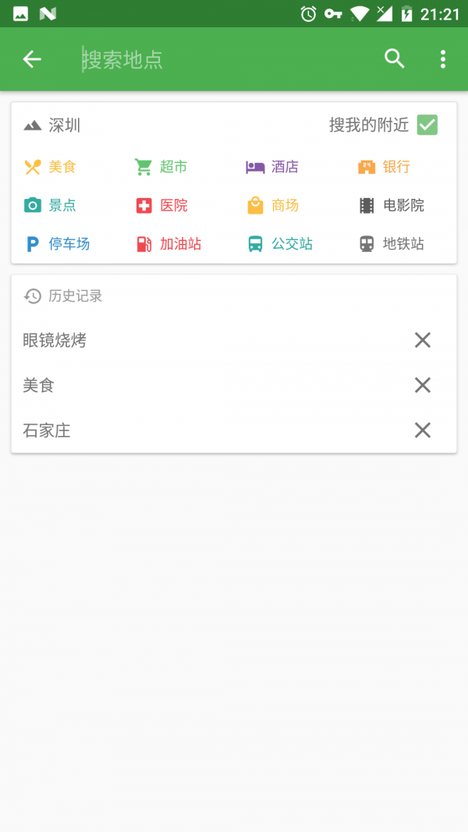This screenshot has width=468, height=832.
Task: Open search with the magnifier icon
Action: click(394, 58)
